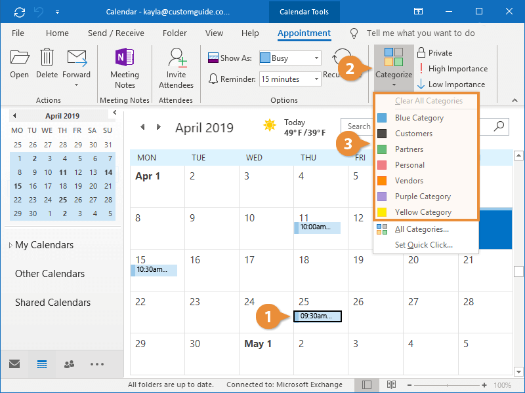Image resolution: width=525 pixels, height=393 pixels.
Task: Click the Open appointment folder icon
Action: point(20,57)
